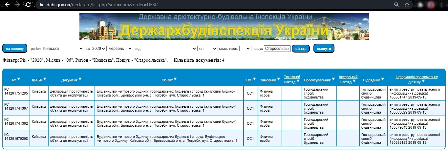Click land record 180879643 2019-09-13 cell
448x151 pixels.
(417, 123)
